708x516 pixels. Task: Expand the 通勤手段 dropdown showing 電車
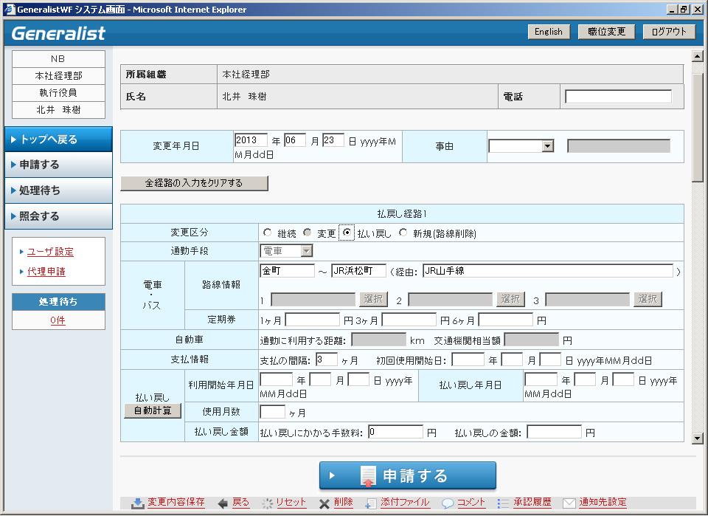click(x=307, y=252)
